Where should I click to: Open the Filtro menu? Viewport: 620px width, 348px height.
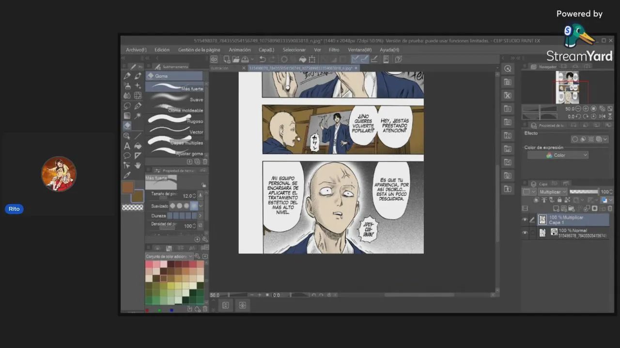[x=334, y=50]
